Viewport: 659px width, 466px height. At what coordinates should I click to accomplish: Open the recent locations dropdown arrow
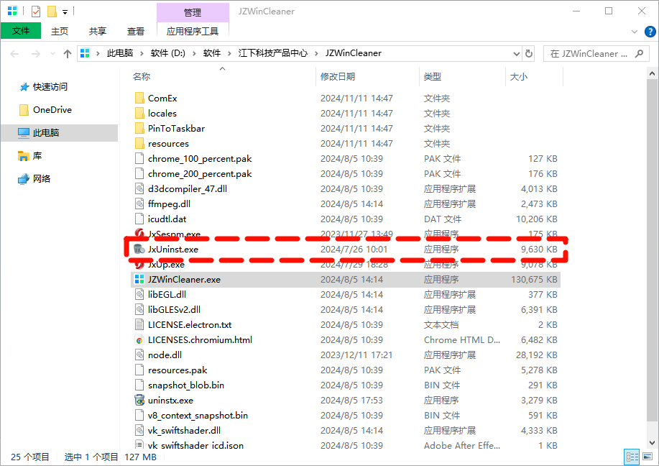click(52, 54)
